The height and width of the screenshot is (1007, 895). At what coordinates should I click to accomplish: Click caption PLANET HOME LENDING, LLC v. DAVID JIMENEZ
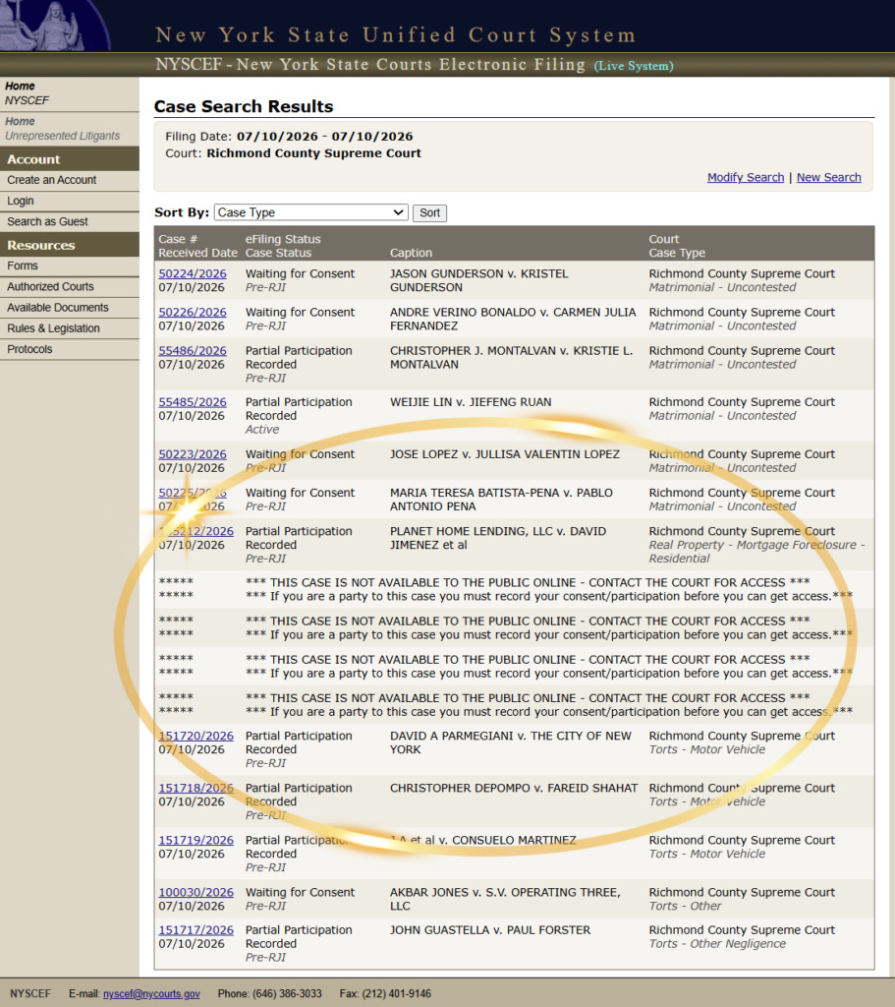tap(498, 538)
